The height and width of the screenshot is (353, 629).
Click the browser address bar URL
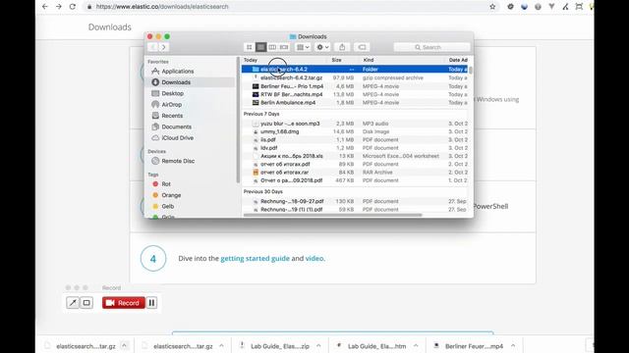coord(162,7)
